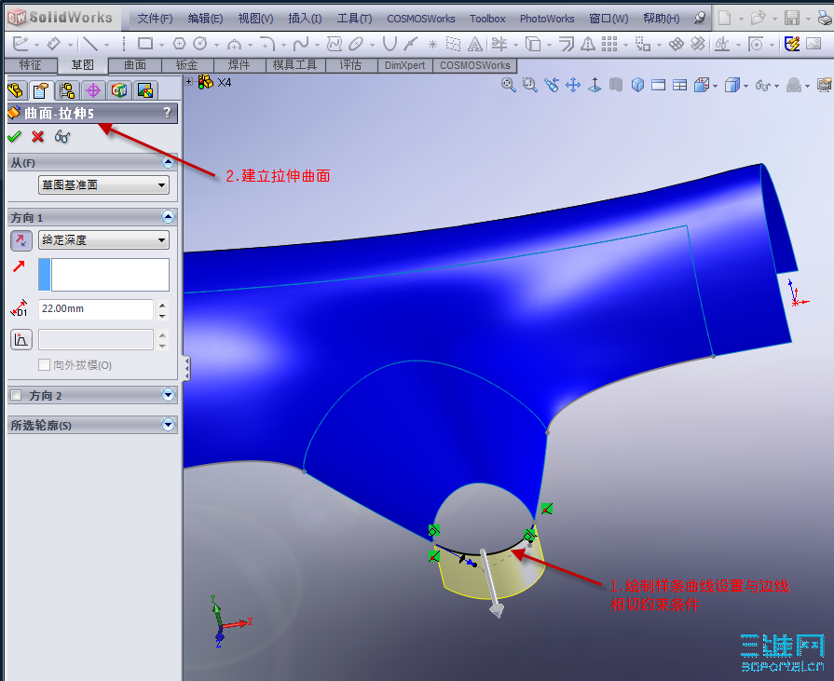Select the Line sketch tool
The height and width of the screenshot is (681, 834).
90,44
